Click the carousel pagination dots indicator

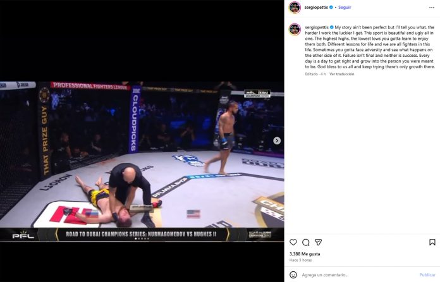[x=142, y=238]
